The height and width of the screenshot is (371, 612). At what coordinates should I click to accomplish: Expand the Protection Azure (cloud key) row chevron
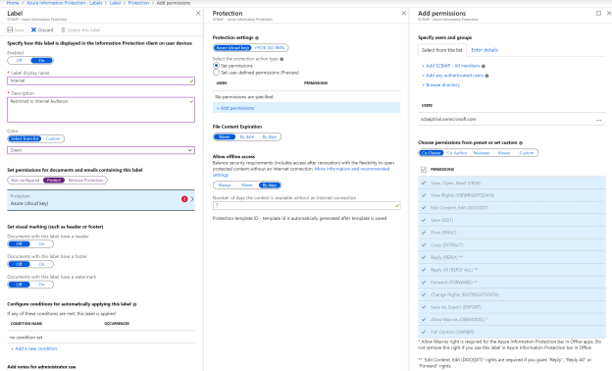tap(192, 199)
